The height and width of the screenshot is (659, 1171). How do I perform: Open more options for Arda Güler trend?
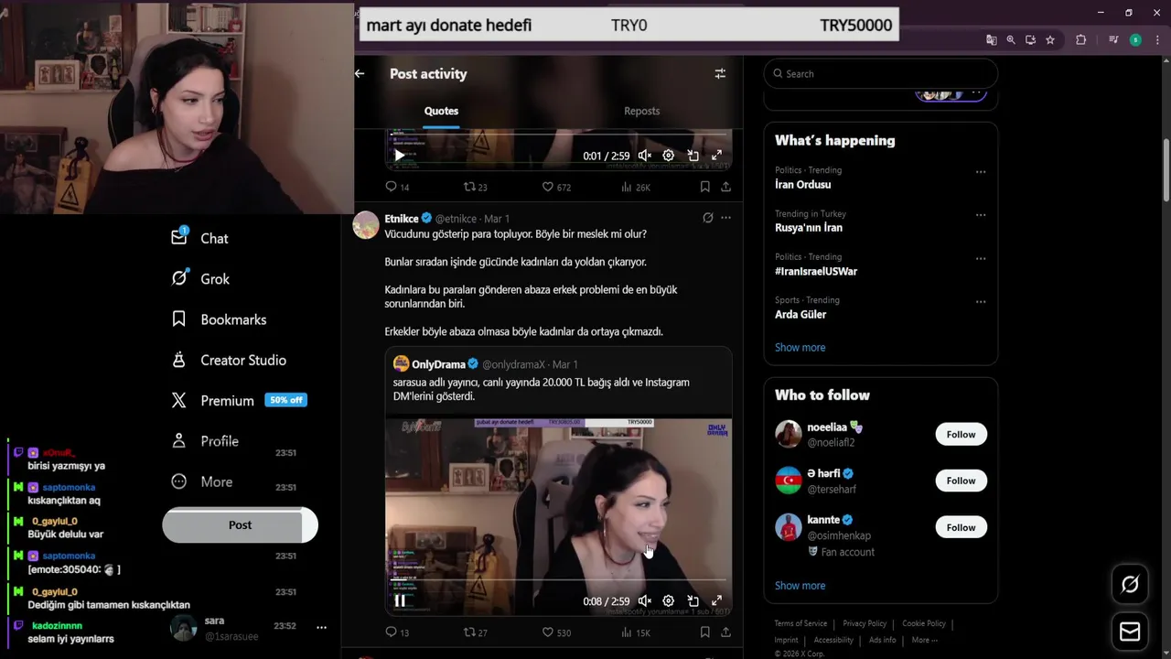[x=981, y=301]
